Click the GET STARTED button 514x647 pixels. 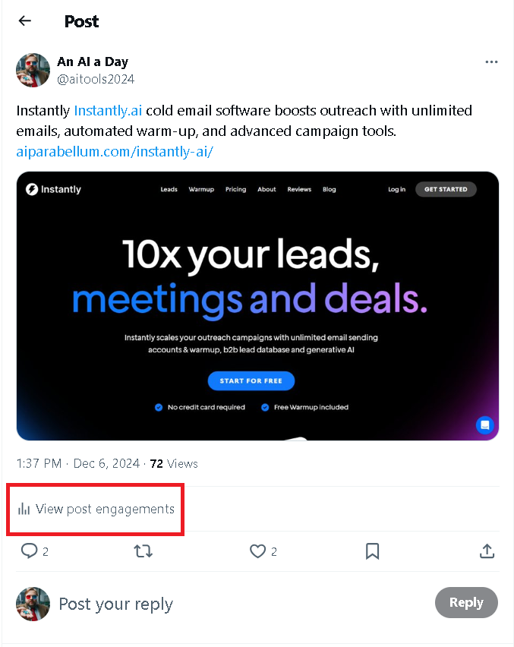click(x=446, y=189)
